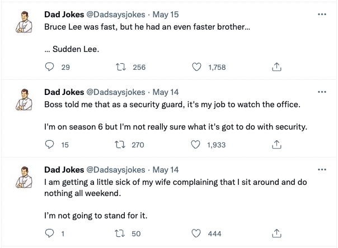Share the Bruce Lee joke tweet
Viewport: 338px width, 248px height.
(276, 68)
